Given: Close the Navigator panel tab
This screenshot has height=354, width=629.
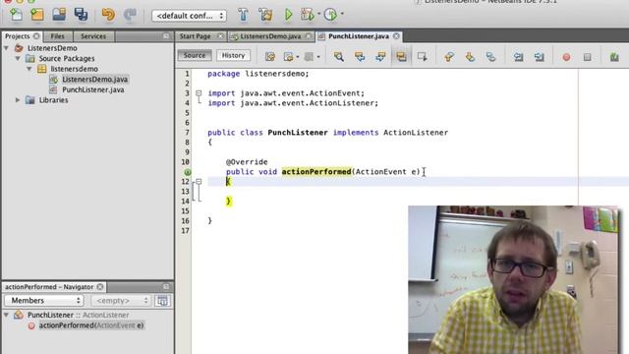Looking at the screenshot, I should pyautogui.click(x=100, y=287).
